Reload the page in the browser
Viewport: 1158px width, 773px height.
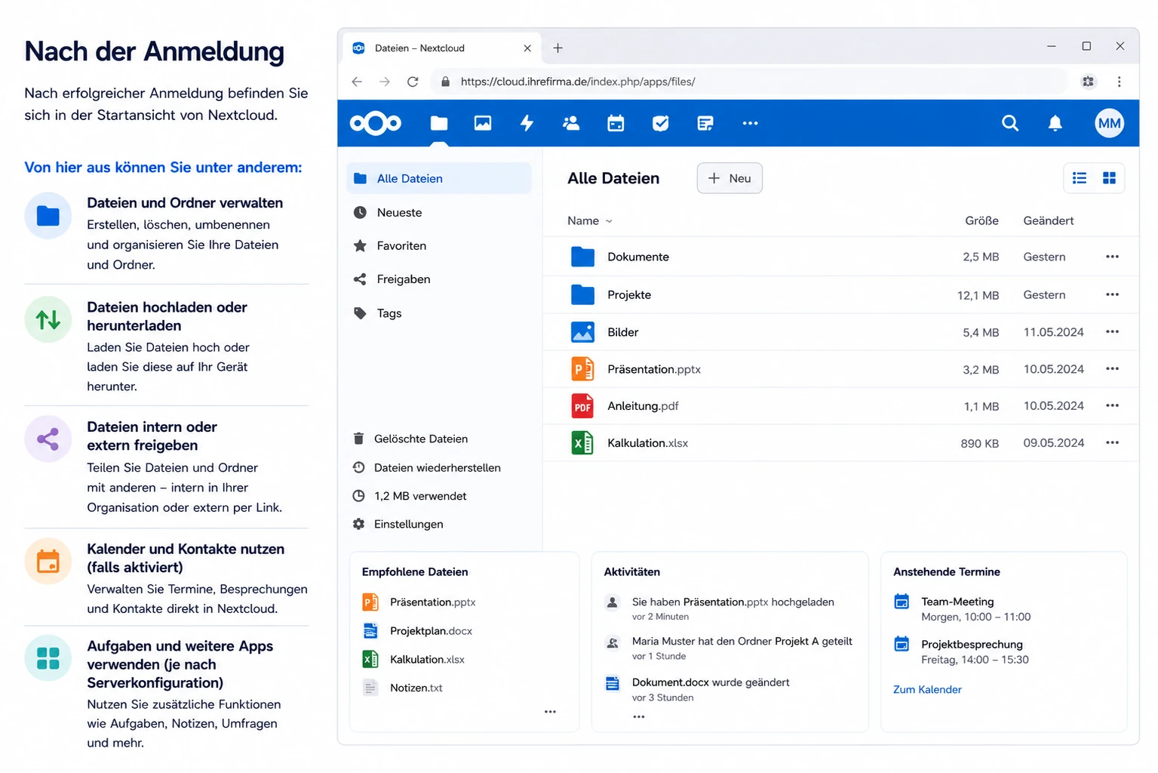pos(413,82)
